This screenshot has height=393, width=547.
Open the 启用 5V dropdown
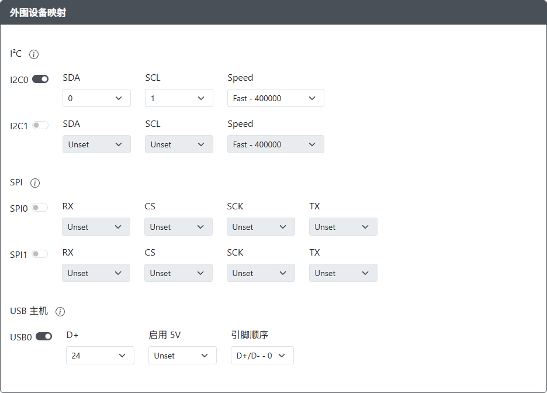[x=182, y=356]
